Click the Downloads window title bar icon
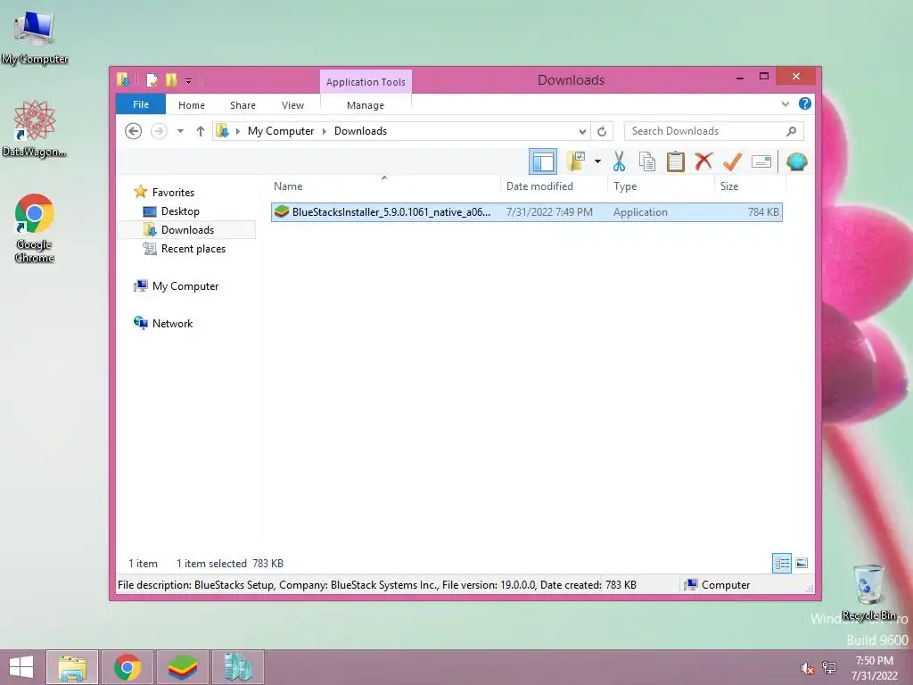This screenshot has width=913, height=685. [x=123, y=79]
